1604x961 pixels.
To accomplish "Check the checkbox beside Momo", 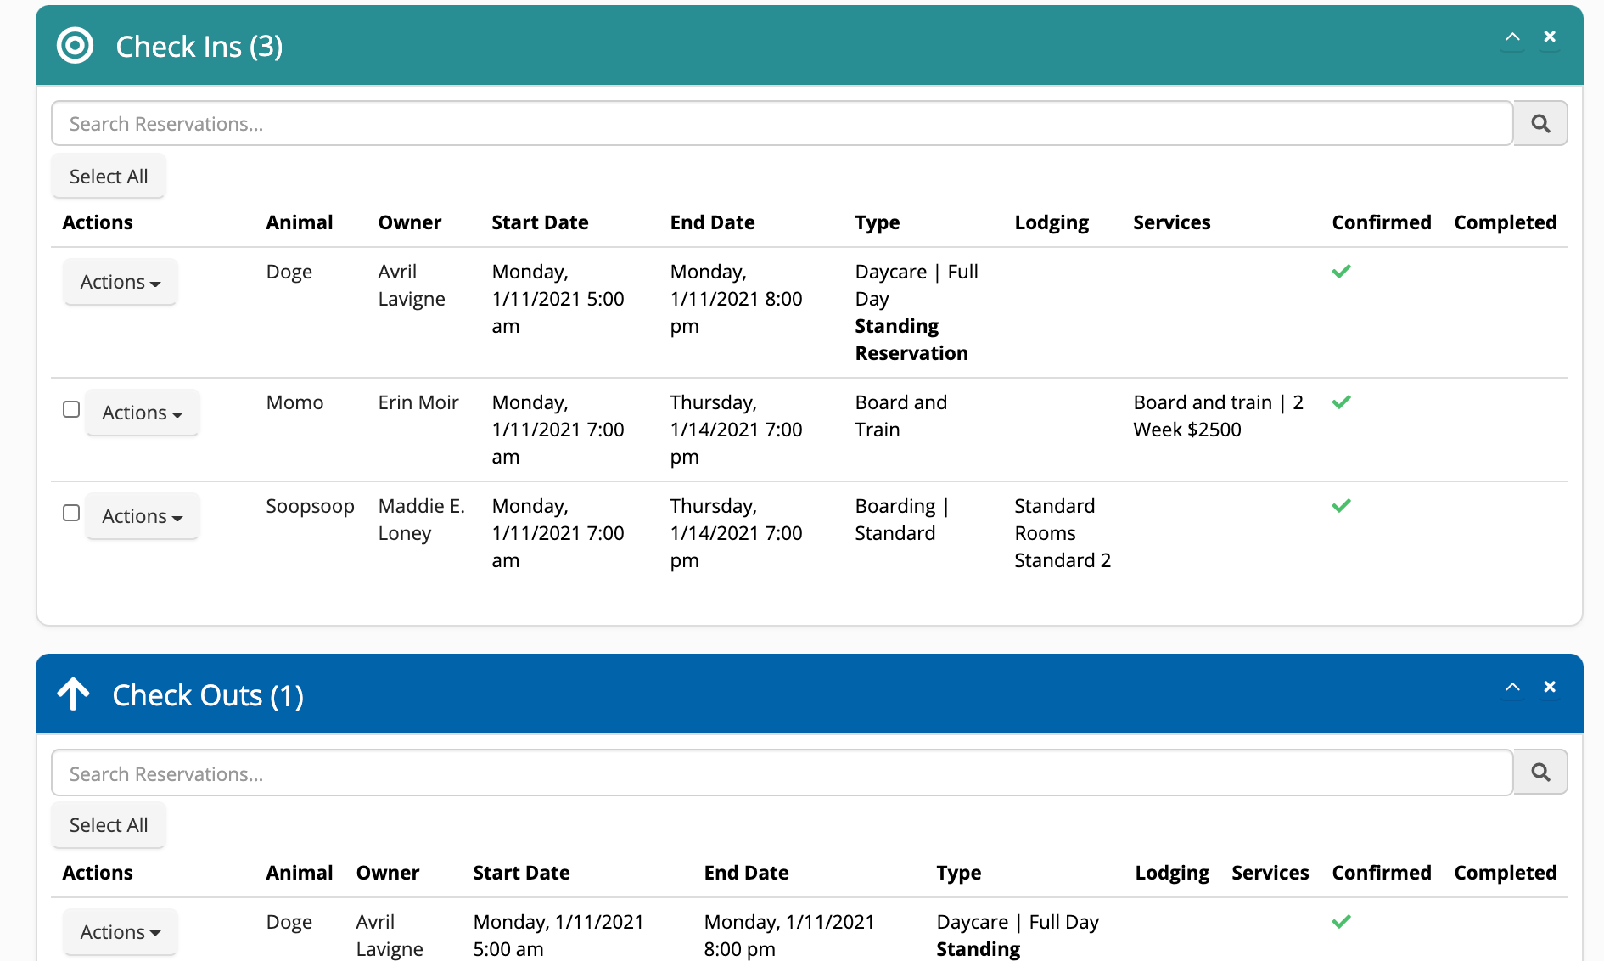I will pos(71,409).
